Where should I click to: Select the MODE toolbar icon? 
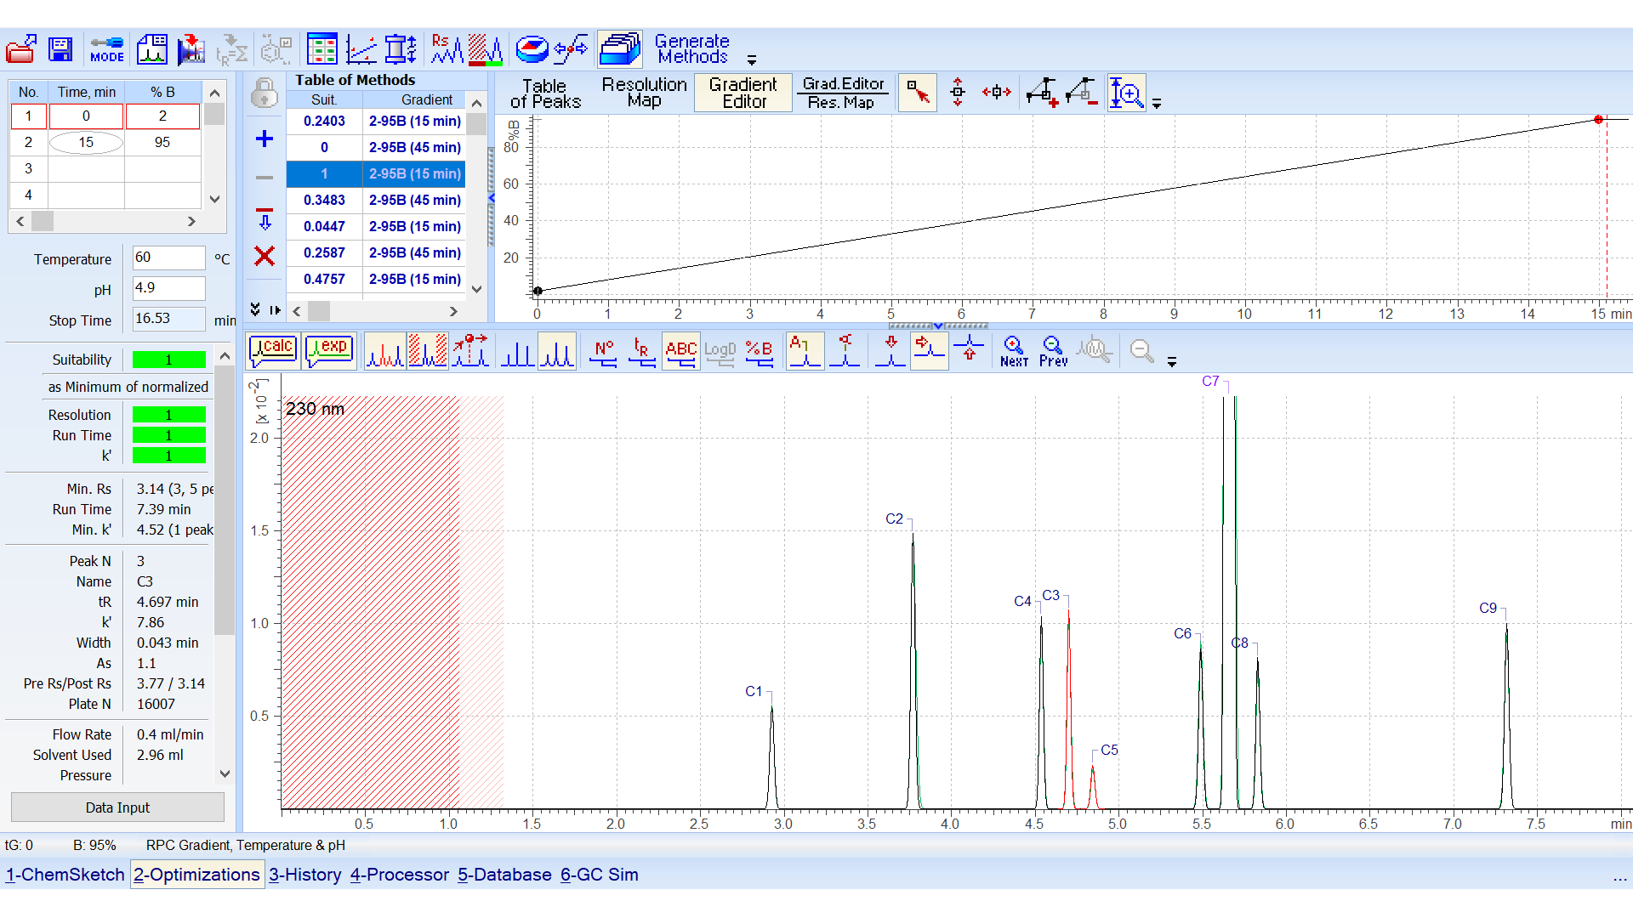(106, 49)
